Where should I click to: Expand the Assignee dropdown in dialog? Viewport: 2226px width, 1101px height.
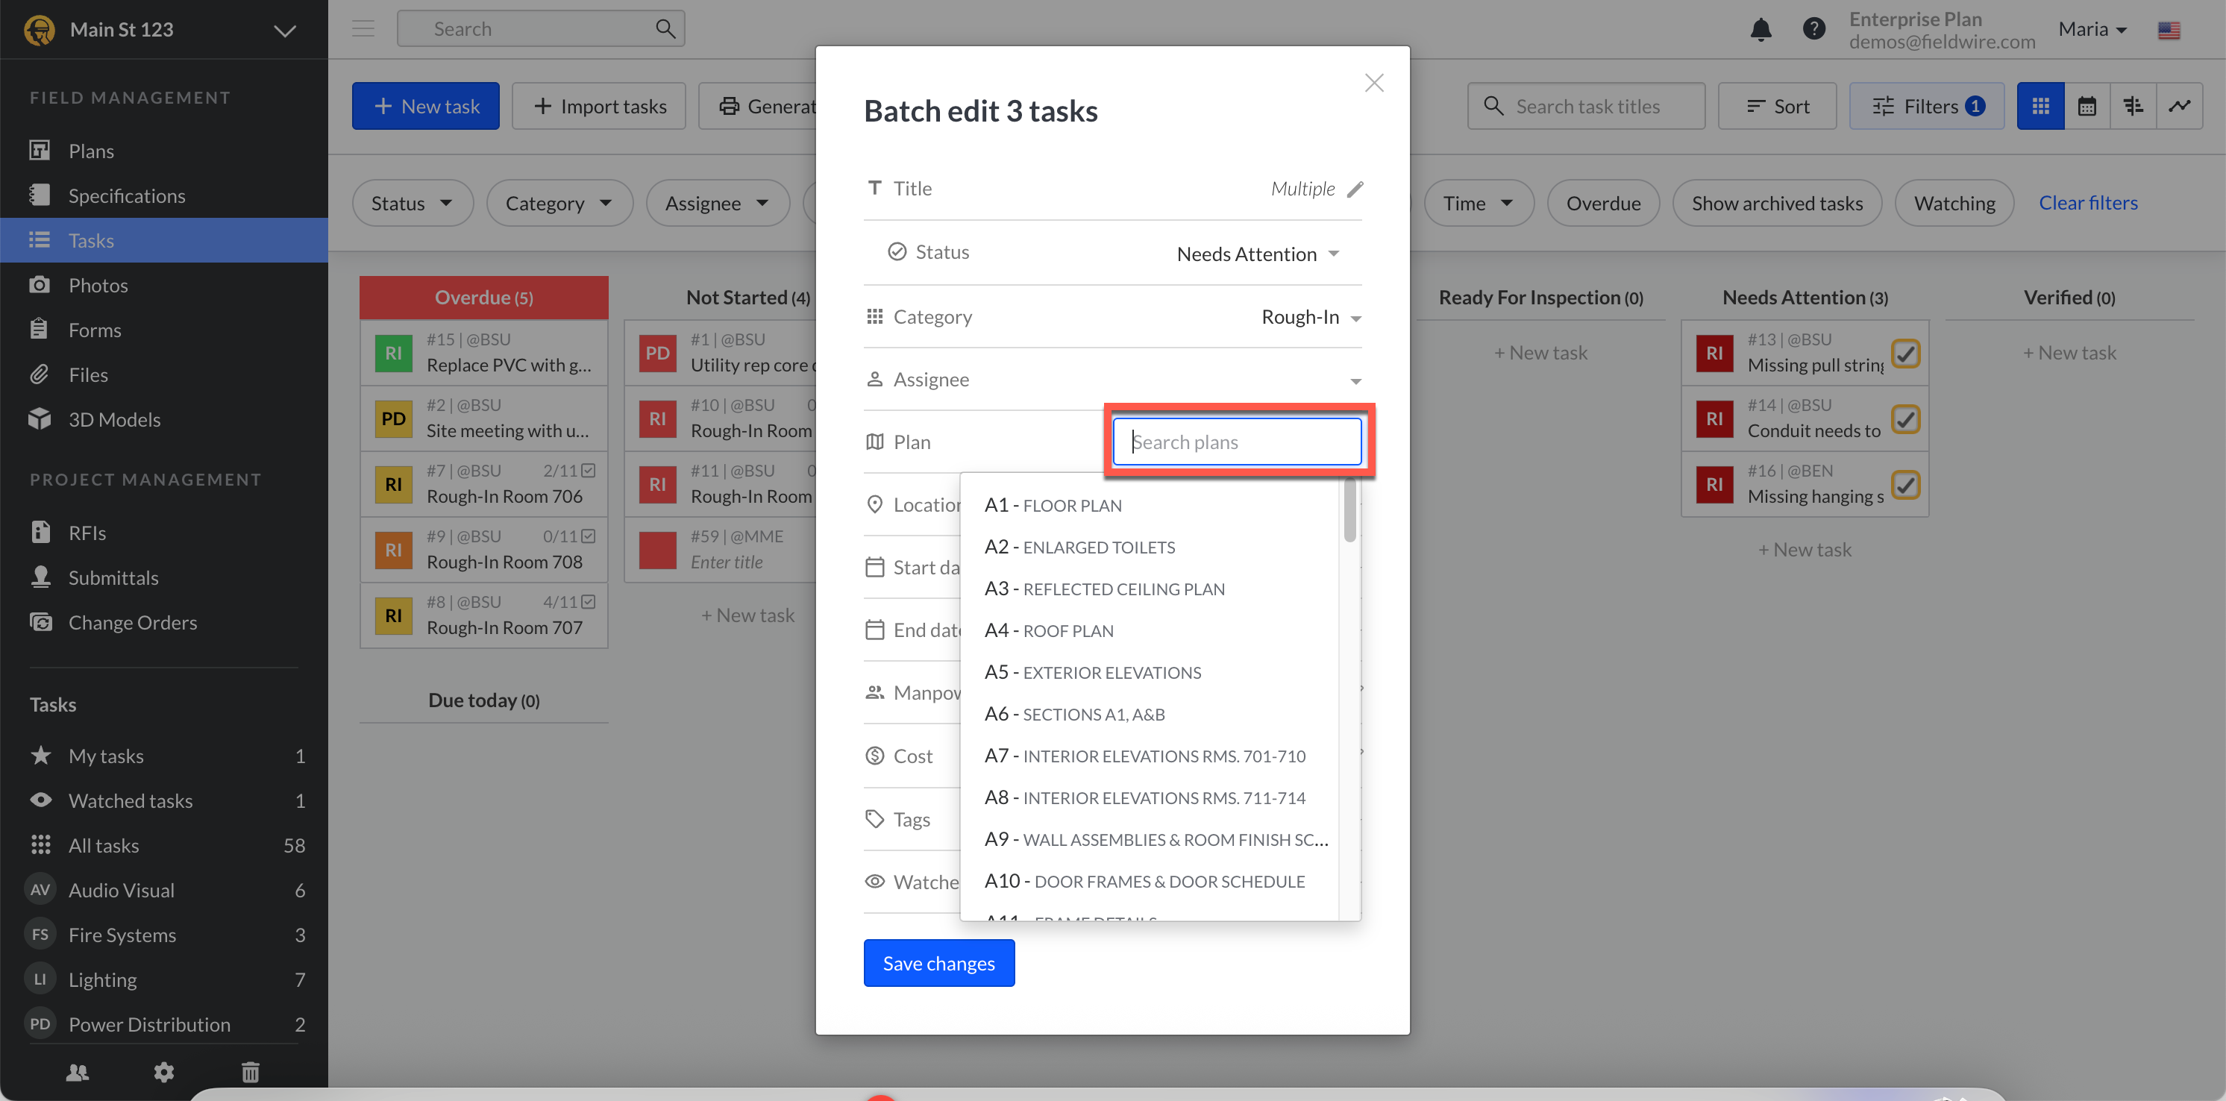[1355, 380]
